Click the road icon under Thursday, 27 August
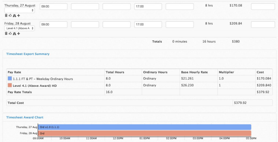The height and width of the screenshot is (142, 278). tap(14, 16)
